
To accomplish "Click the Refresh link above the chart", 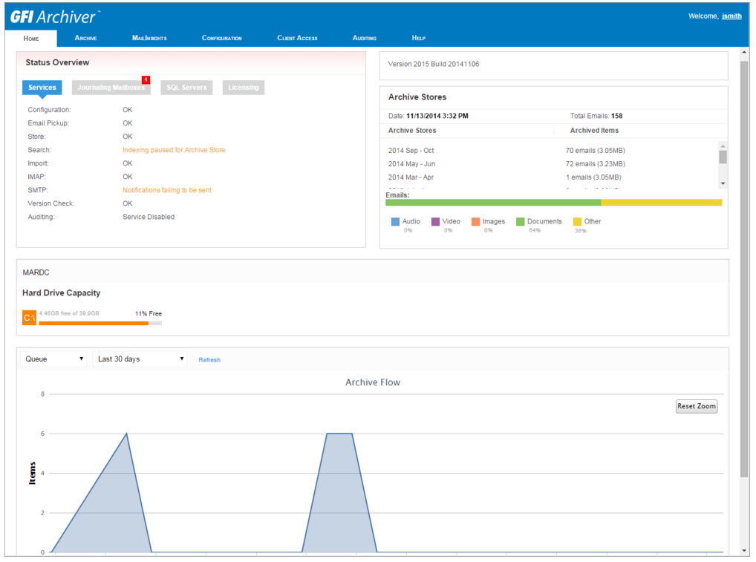I will click(209, 359).
